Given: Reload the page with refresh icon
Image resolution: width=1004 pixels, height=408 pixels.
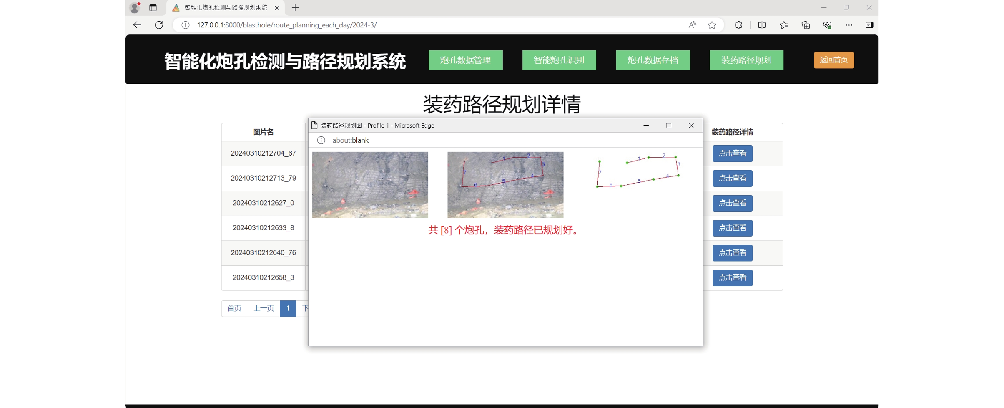Looking at the screenshot, I should pyautogui.click(x=159, y=25).
